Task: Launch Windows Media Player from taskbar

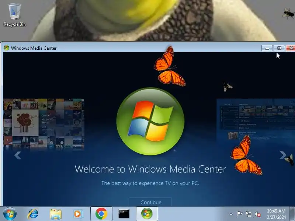Action: click(78, 214)
